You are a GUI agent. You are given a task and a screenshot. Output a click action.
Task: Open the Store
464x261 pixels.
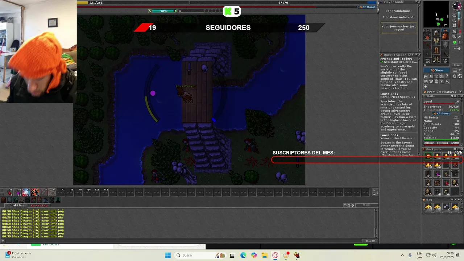(x=436, y=70)
